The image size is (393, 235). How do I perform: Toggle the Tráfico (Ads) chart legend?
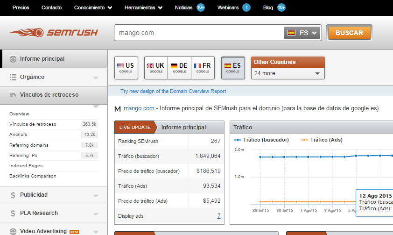pyautogui.click(x=322, y=140)
